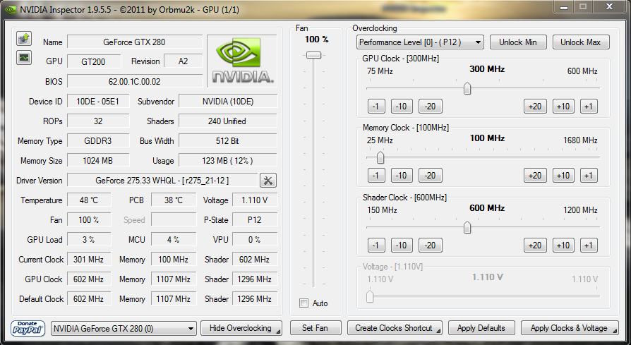
Task: Increase Shader Clock by 20 MHz
Action: pyautogui.click(x=535, y=246)
